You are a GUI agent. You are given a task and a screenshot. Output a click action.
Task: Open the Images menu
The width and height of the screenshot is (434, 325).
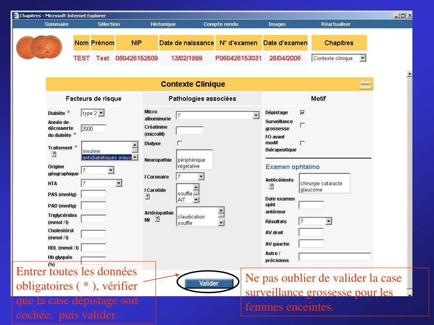point(277,24)
